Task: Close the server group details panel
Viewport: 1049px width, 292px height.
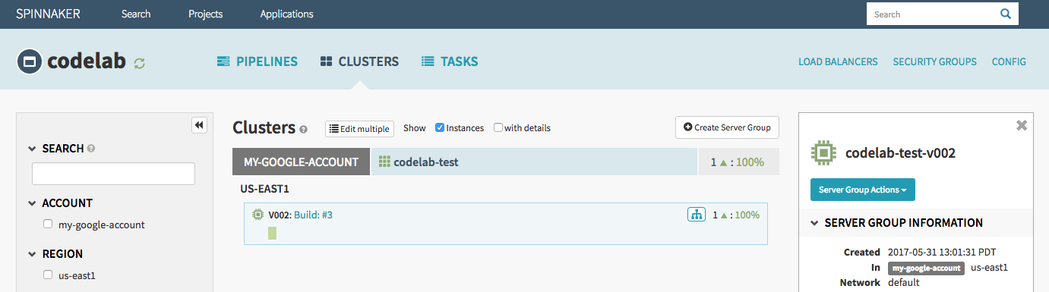Action: 1022,126
